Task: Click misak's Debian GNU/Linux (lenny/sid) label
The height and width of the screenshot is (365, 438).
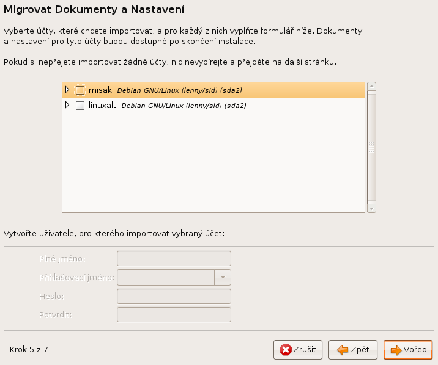Action: click(x=180, y=90)
